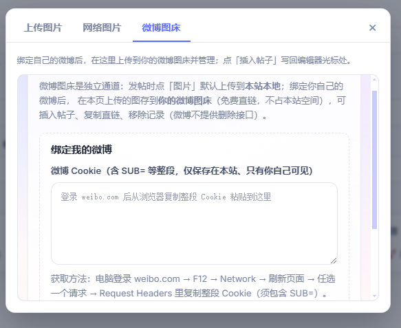Click the Cookie textarea resize handle
Viewport: 401px width, 328px height.
point(333,260)
